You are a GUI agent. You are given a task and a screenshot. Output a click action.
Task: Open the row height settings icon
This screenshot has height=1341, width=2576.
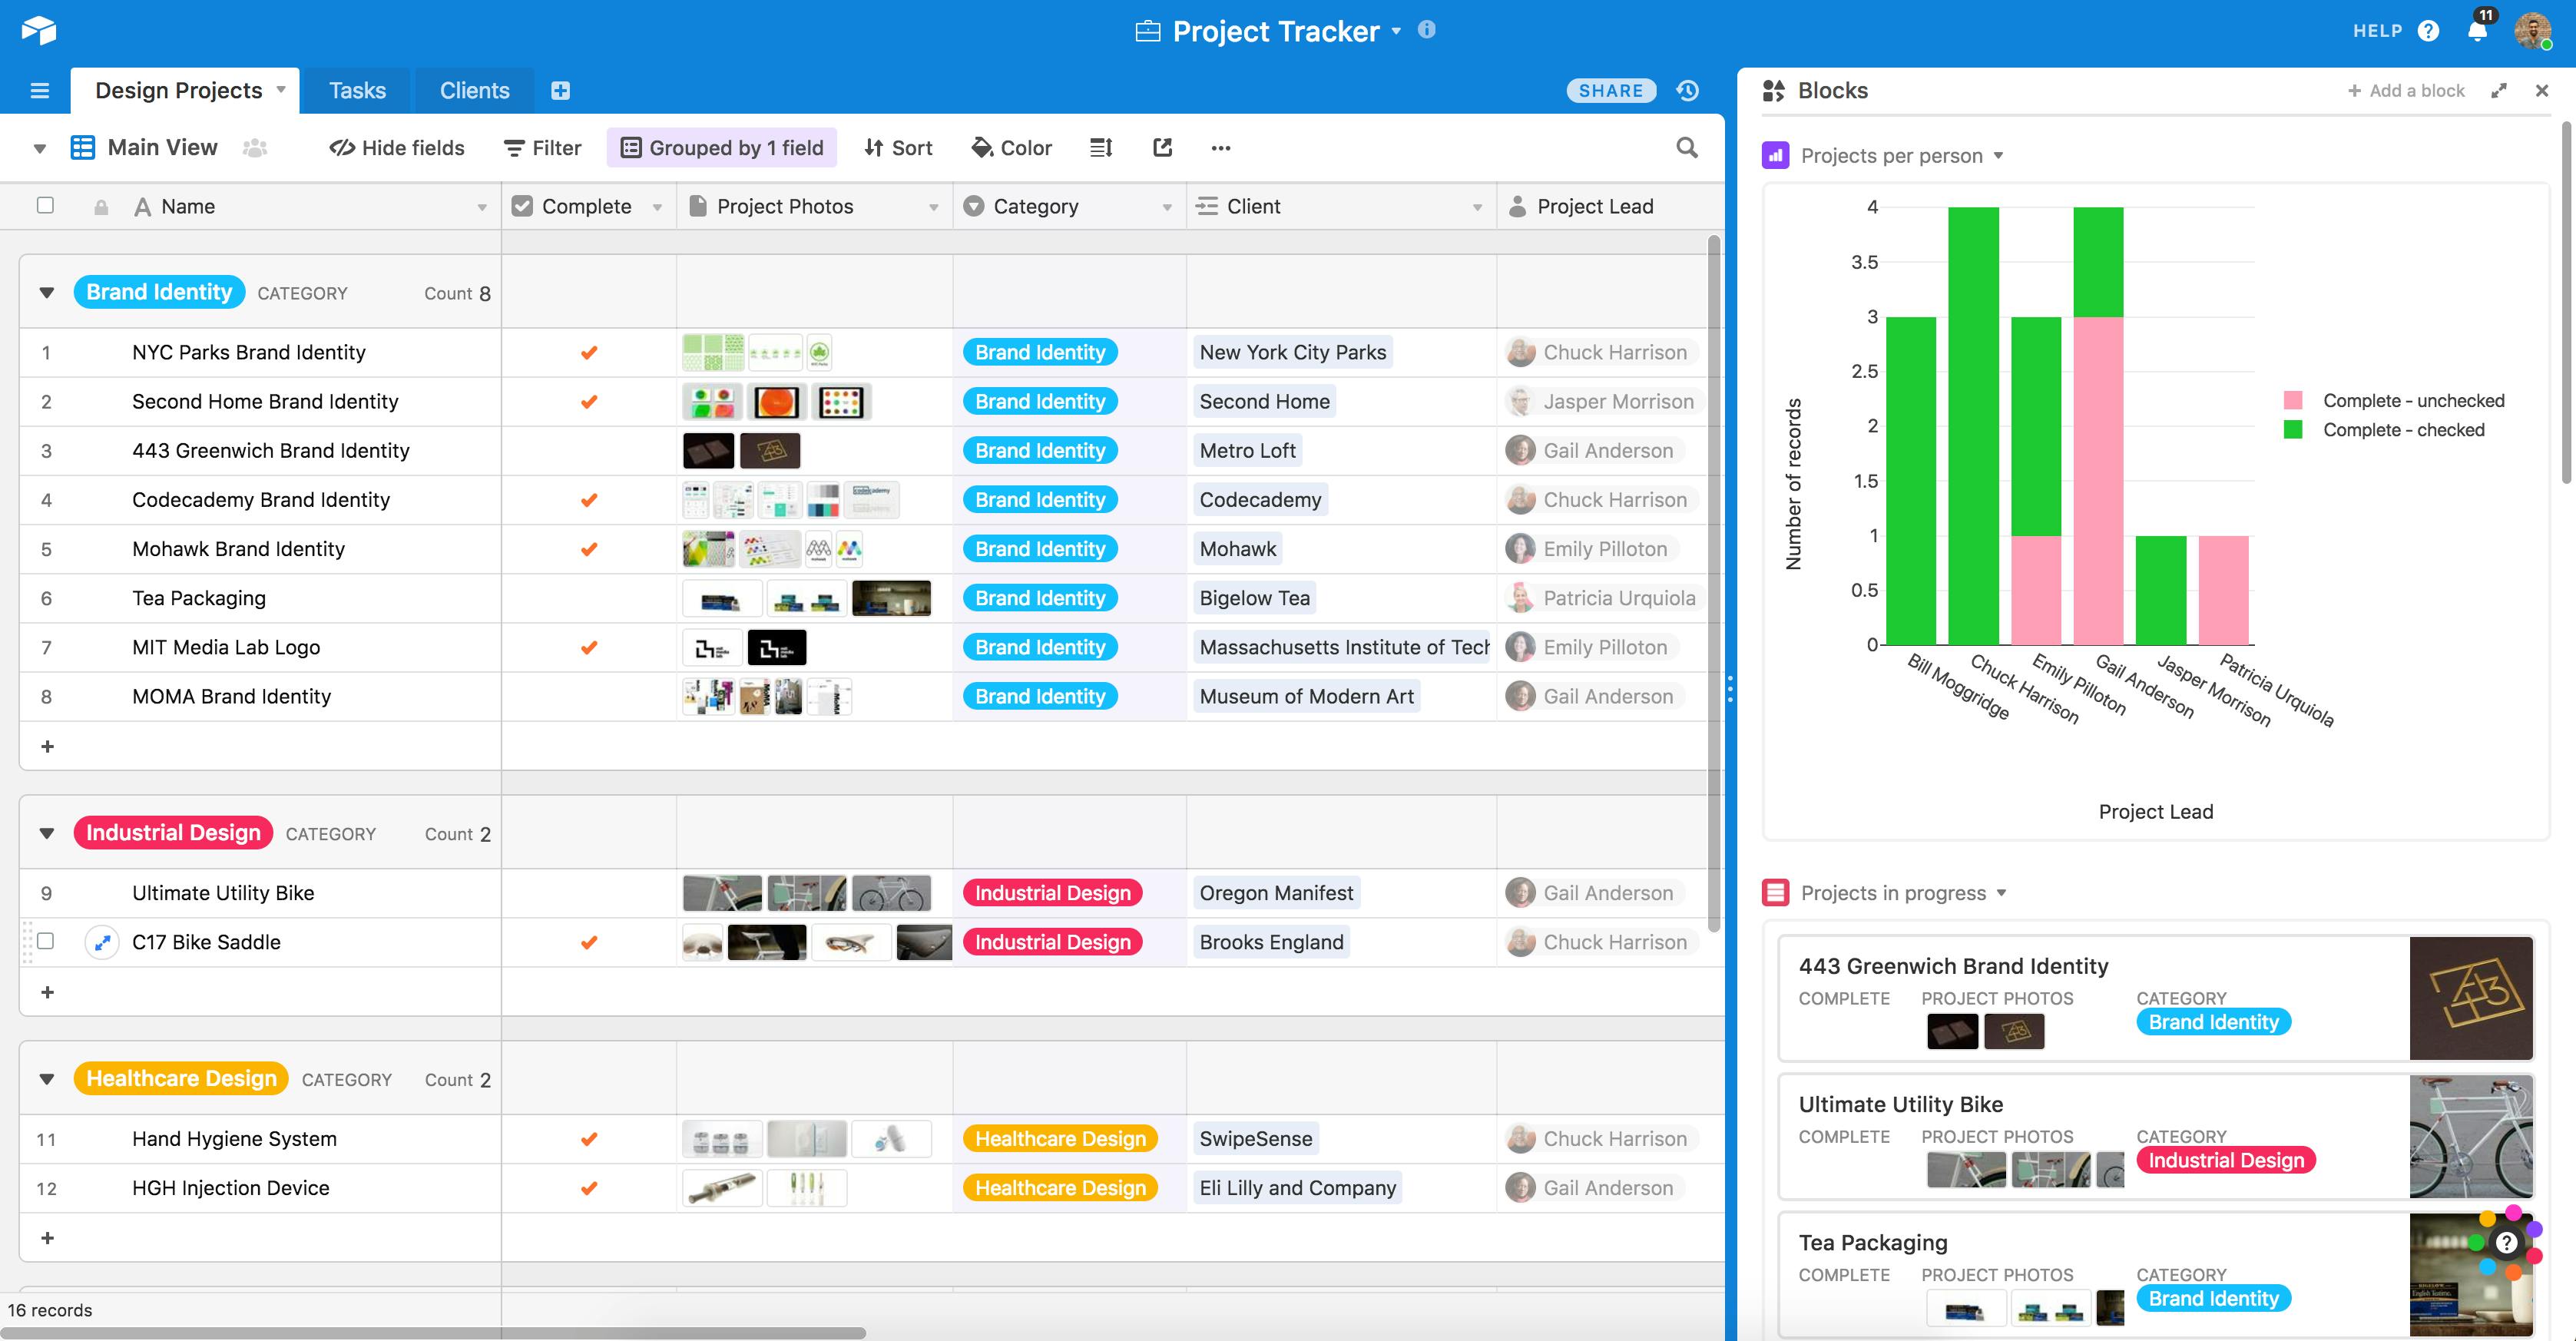point(1100,147)
